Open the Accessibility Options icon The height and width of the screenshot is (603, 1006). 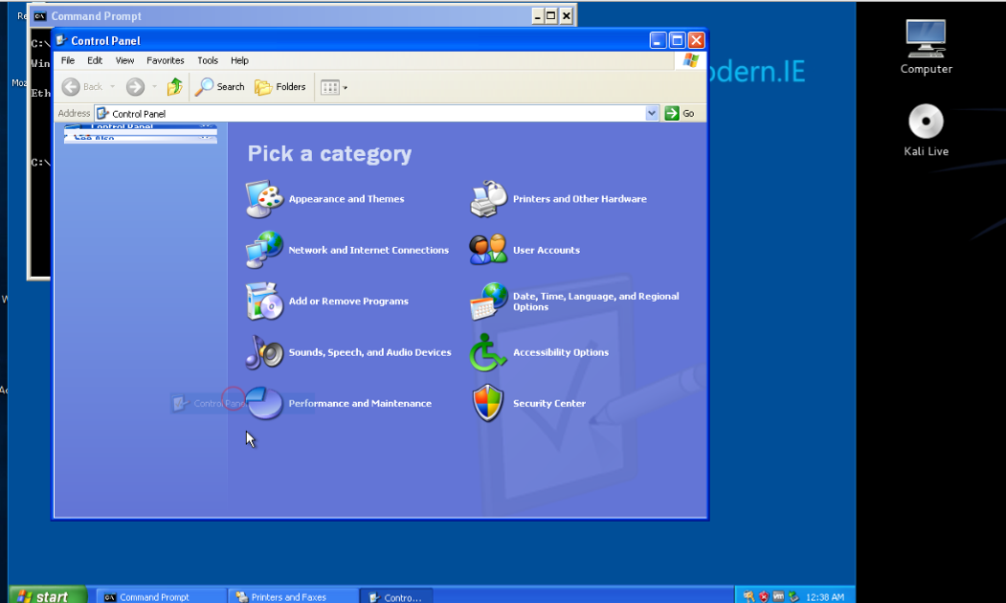pyautogui.click(x=488, y=352)
